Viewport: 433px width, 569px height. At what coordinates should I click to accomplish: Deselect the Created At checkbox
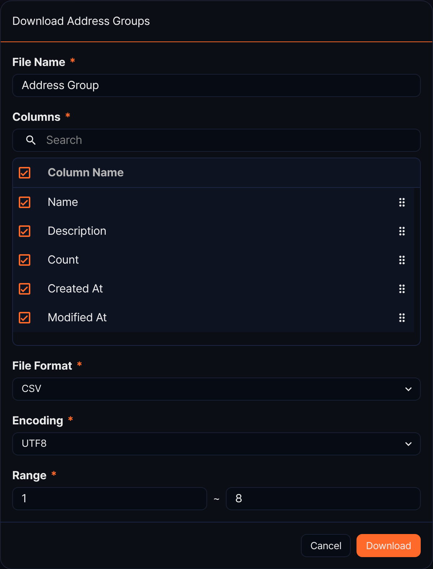[x=25, y=289]
